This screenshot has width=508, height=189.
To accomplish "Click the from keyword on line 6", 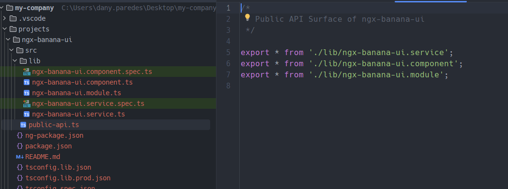I will pos(294,63).
